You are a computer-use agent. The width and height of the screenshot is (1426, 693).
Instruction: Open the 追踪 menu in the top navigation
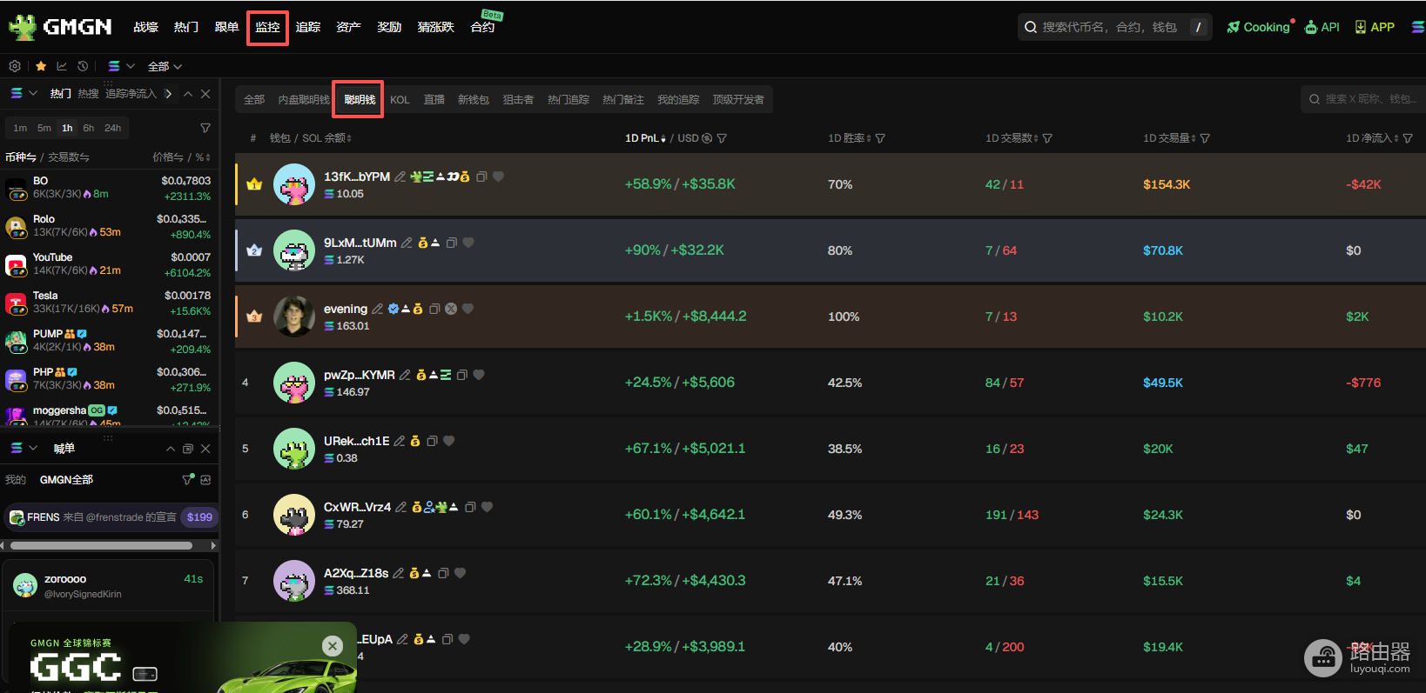[308, 27]
